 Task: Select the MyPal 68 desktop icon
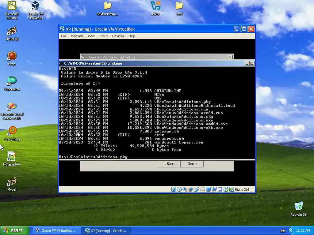(12, 34)
